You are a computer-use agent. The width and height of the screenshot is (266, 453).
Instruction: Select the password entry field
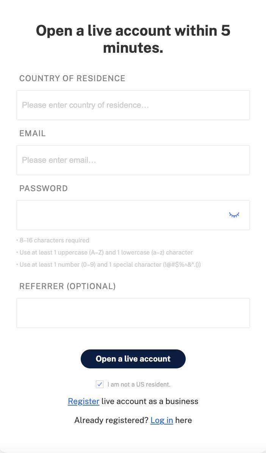121,215
